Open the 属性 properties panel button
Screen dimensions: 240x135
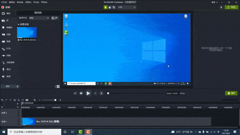point(231,93)
